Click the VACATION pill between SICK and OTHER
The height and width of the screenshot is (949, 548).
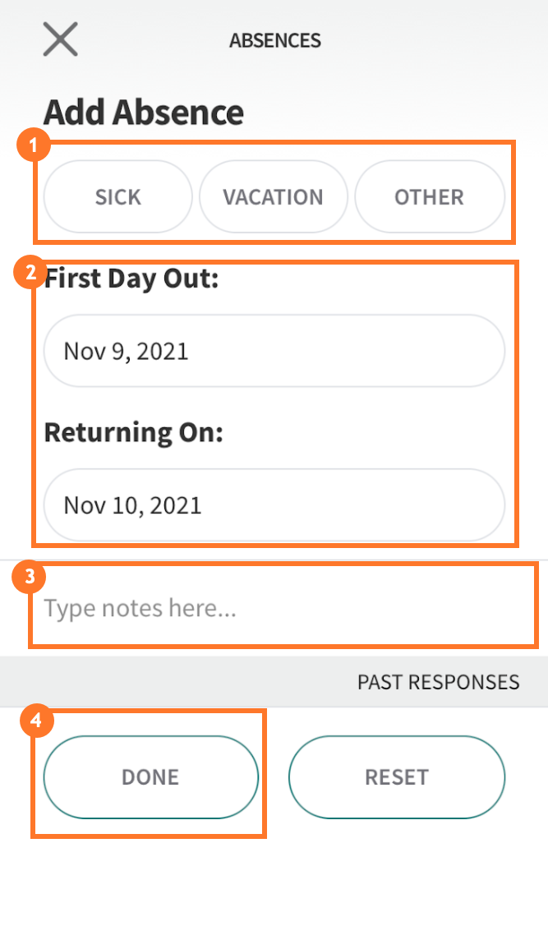pyautogui.click(x=273, y=196)
